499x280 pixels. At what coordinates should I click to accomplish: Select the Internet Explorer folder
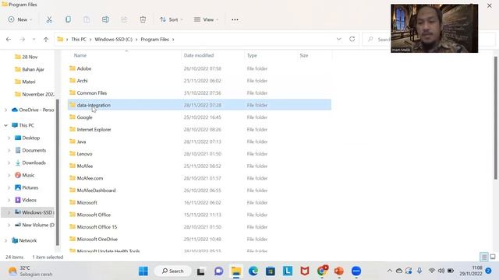94,130
